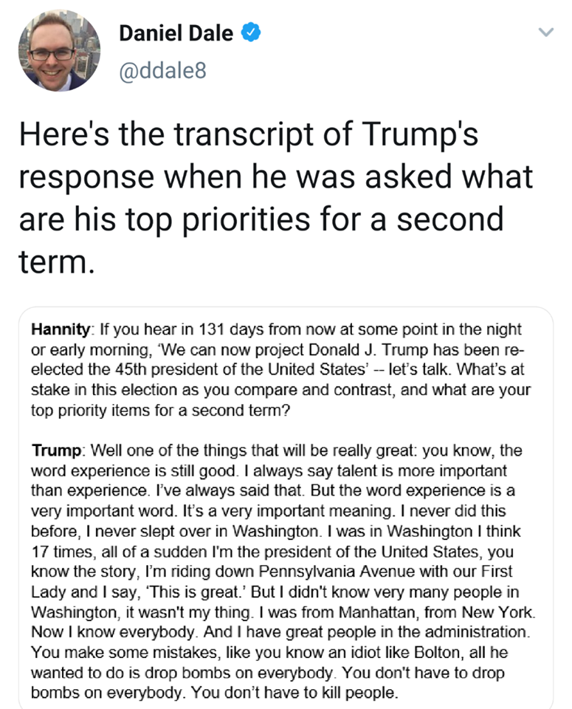The image size is (572, 709).
Task: Open Daniel Dale's profile avatar photo
Action: pos(59,50)
